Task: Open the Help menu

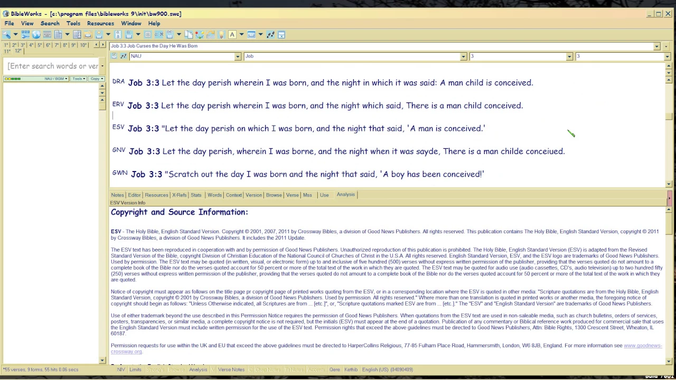Action: point(154,23)
